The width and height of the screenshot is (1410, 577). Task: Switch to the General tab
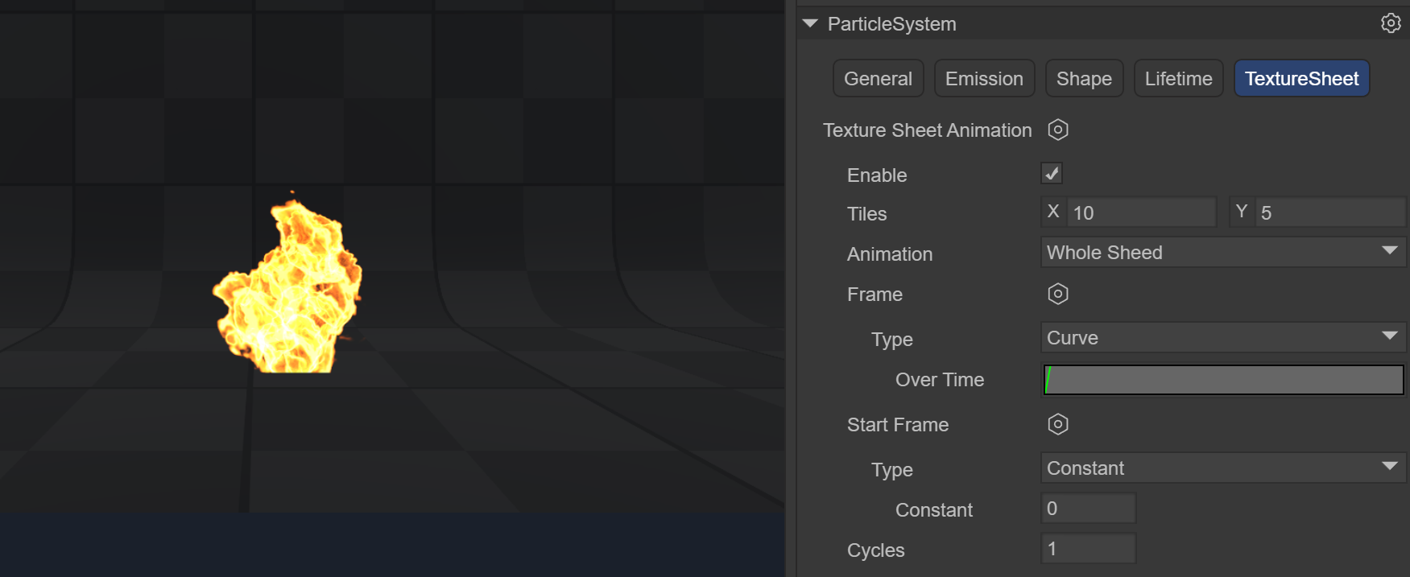point(878,79)
